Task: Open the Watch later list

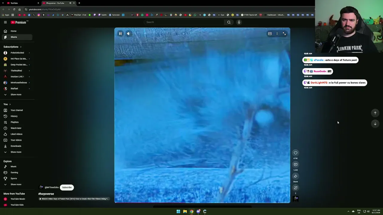Action: [17, 128]
